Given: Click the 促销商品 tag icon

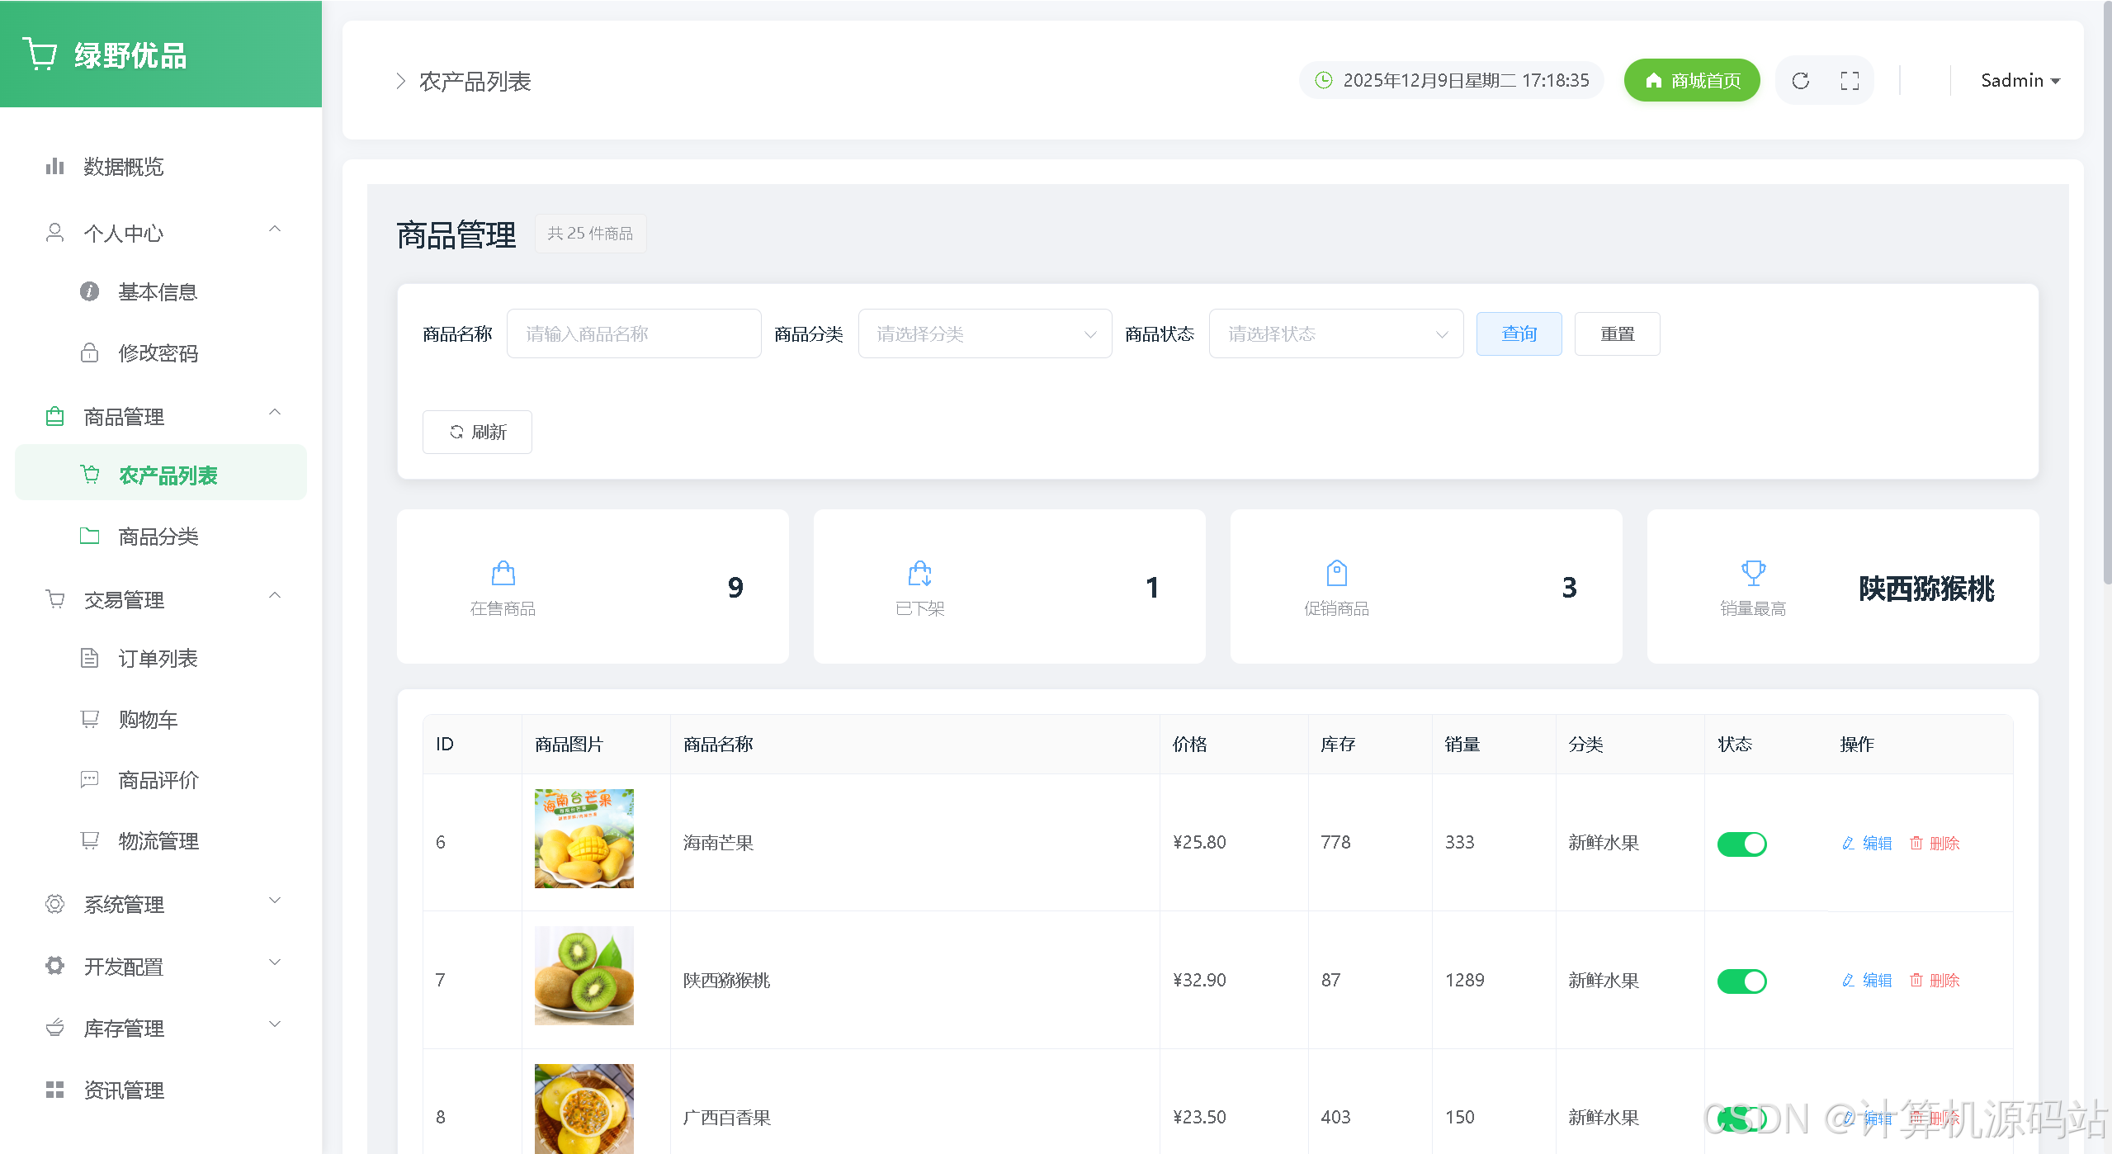Looking at the screenshot, I should pos(1336,572).
